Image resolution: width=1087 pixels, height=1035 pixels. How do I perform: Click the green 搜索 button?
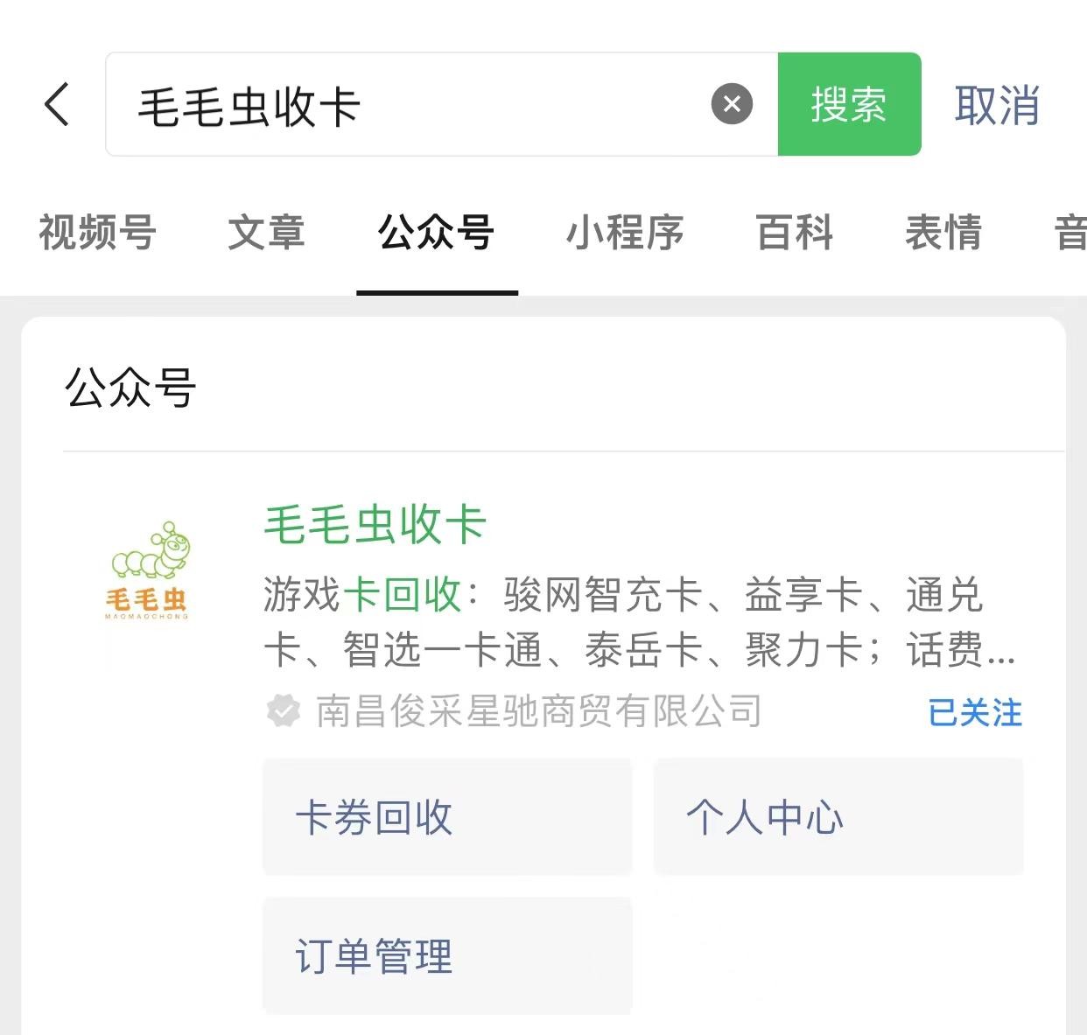coord(849,105)
